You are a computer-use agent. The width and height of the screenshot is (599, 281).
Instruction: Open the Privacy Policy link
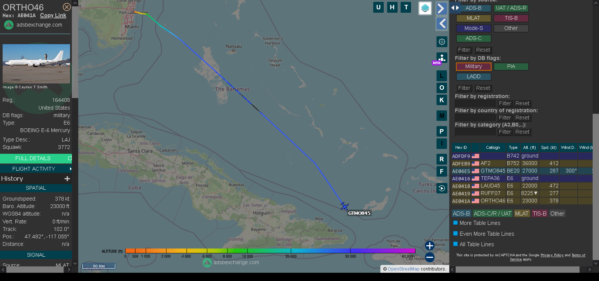click(x=552, y=255)
